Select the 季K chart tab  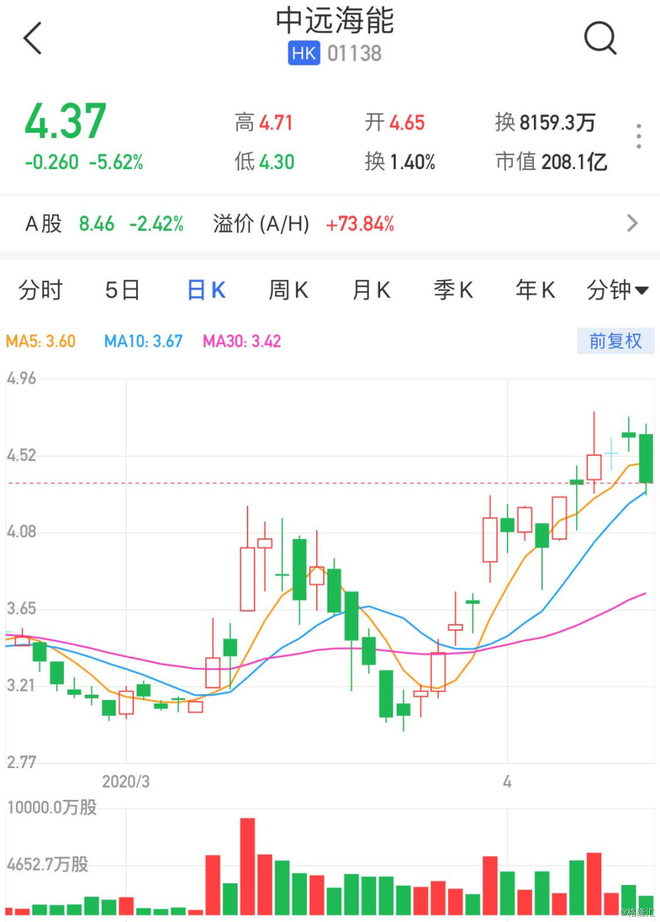click(x=453, y=290)
